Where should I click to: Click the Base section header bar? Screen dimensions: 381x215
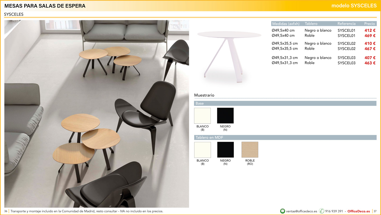pyautogui.click(x=285, y=103)
